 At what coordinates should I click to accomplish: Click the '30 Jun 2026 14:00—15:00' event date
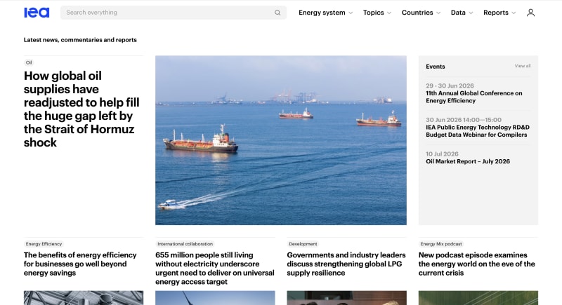pos(464,120)
